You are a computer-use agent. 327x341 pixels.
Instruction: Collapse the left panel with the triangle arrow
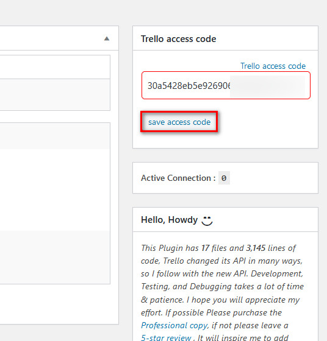[x=107, y=39]
